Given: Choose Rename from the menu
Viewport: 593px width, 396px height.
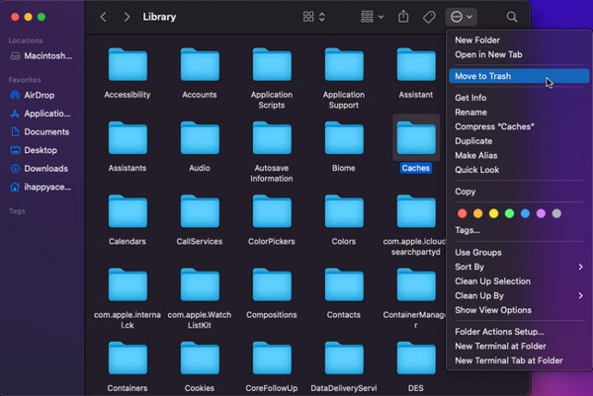Looking at the screenshot, I should [519, 113].
